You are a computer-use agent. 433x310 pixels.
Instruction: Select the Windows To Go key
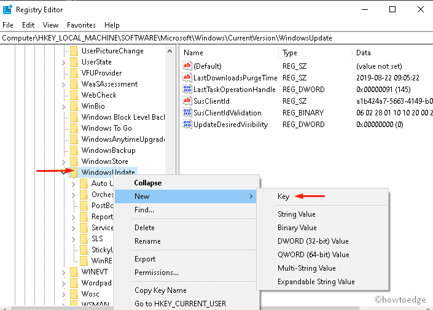[x=106, y=128]
